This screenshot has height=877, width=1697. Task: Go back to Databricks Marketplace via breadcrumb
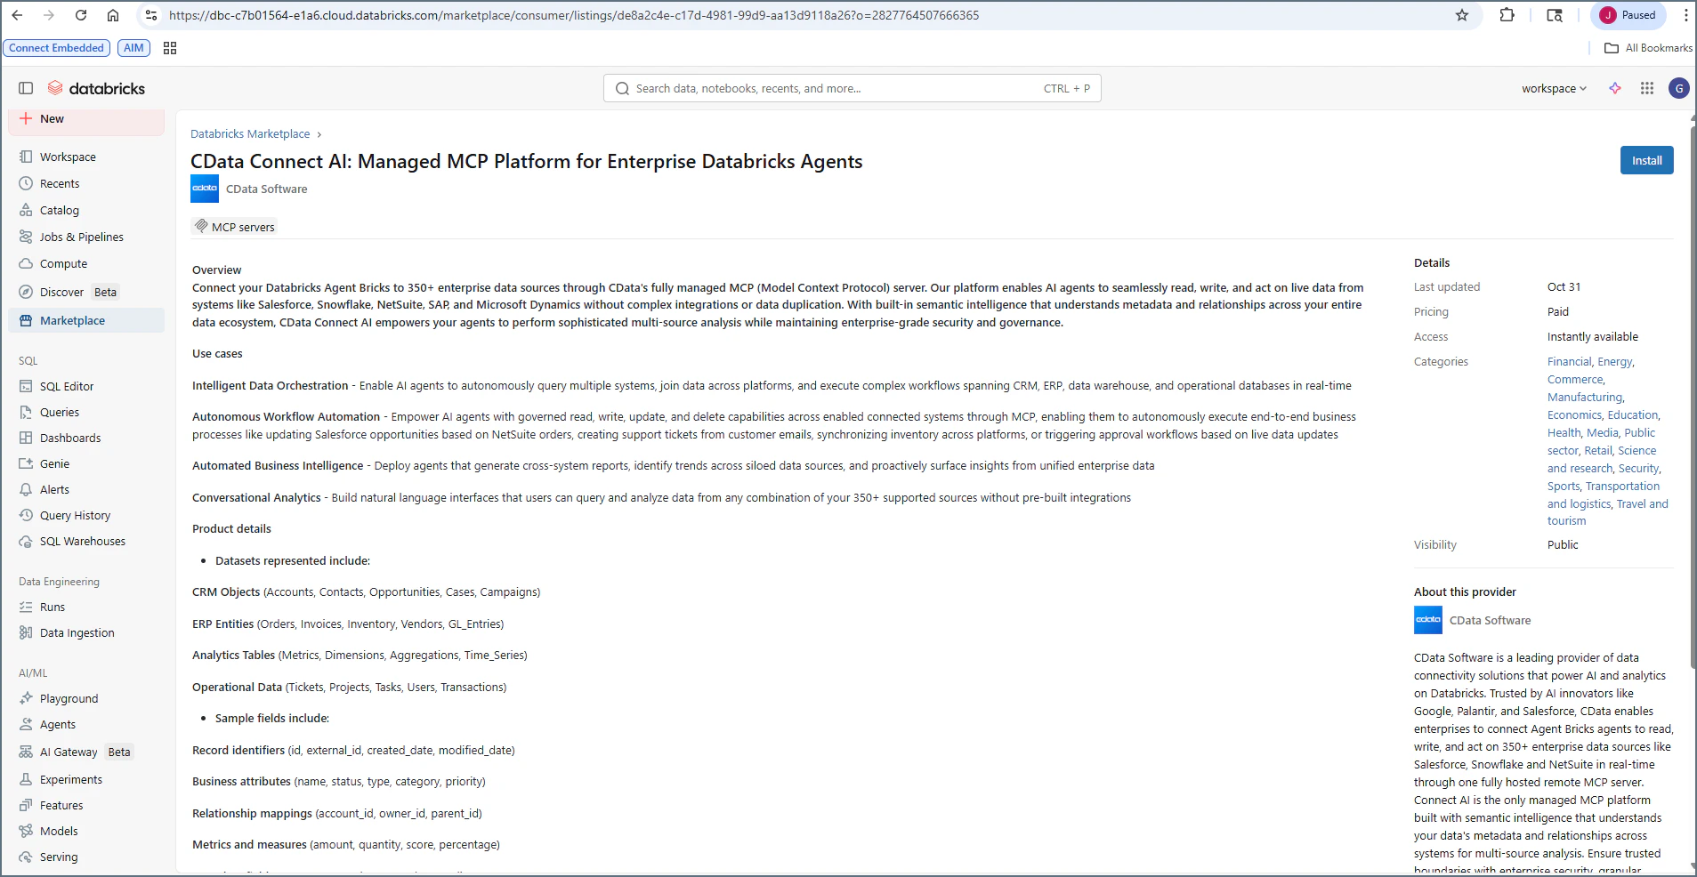pos(250,133)
